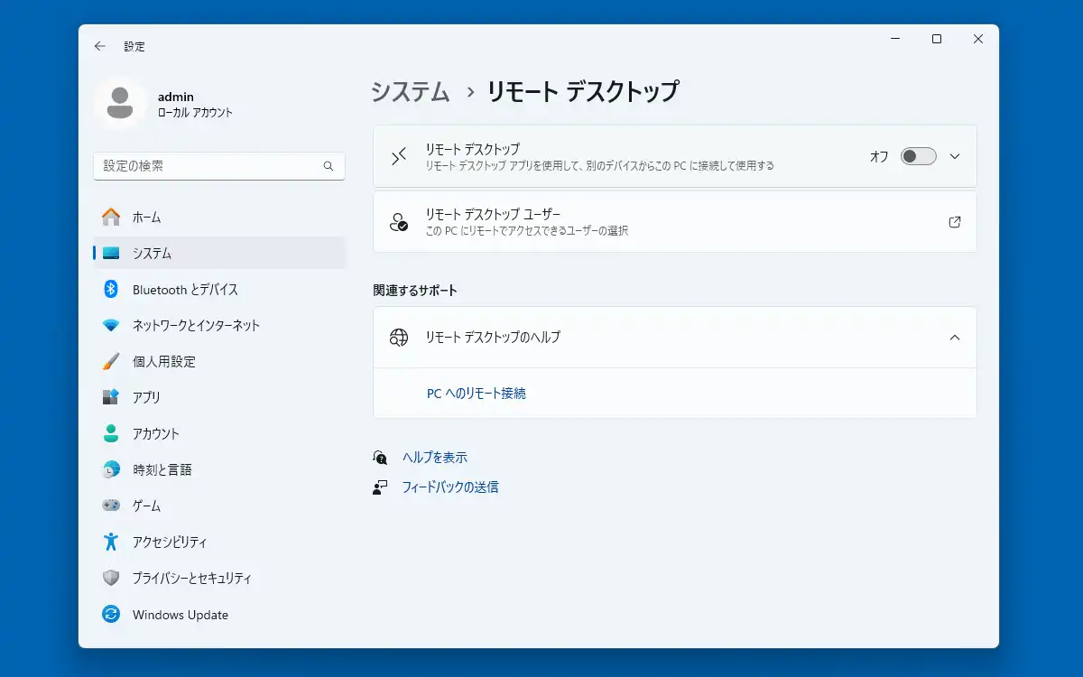Click the オフ status label
This screenshot has width=1083, height=677.
coord(879,156)
